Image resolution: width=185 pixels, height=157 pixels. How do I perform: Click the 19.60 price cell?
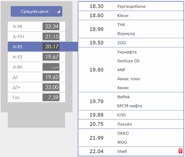[97, 70]
